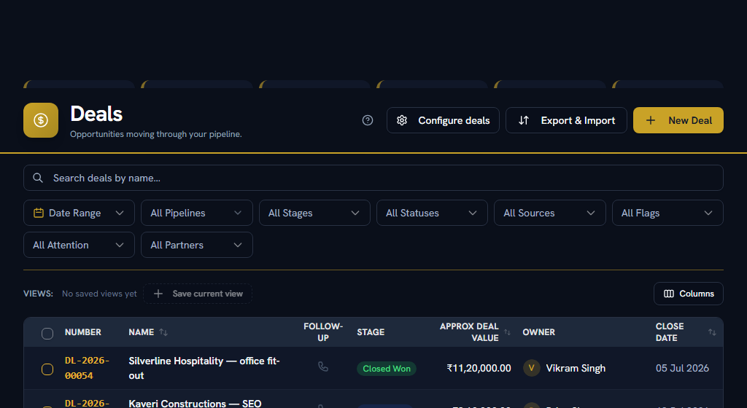
Task: Click the NUMBER column header
Action: [x=83, y=332]
